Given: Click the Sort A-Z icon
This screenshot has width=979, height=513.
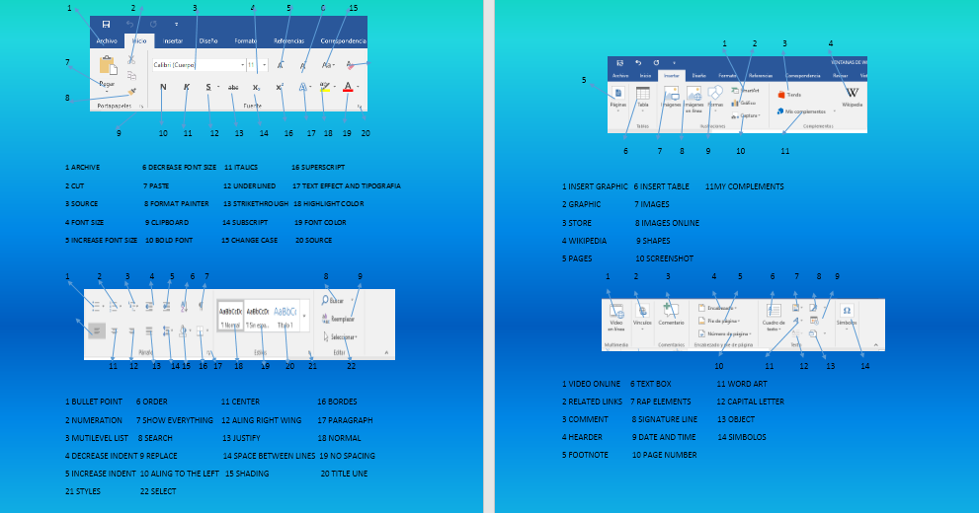Looking at the screenshot, I should click(x=184, y=306).
